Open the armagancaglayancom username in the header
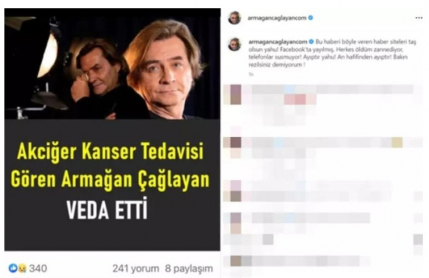 point(277,18)
